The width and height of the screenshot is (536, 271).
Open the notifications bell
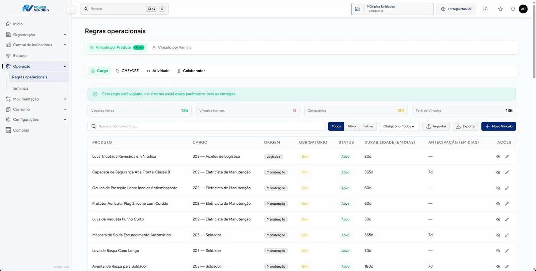point(513,9)
